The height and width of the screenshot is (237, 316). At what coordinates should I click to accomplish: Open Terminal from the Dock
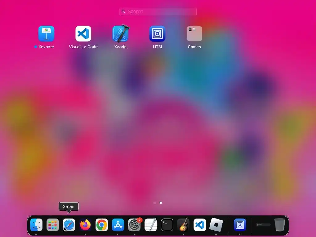(167, 225)
